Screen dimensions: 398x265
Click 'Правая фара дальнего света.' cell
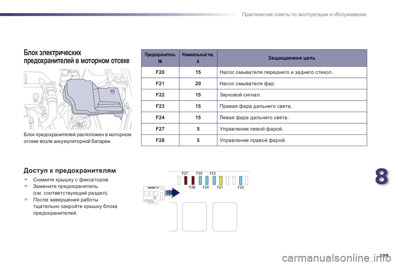292,106
